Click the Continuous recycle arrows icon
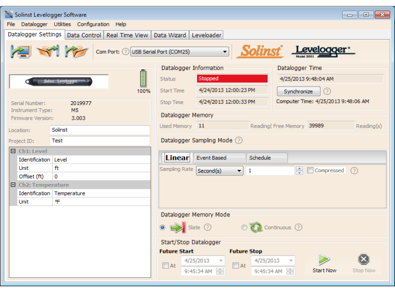Image resolution: width=395 pixels, height=292 pixels. click(256, 228)
